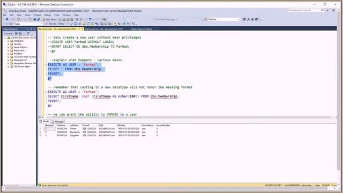Click the Include Actual Execution Plan icon
This screenshot has height=193, width=343.
click(88, 24)
